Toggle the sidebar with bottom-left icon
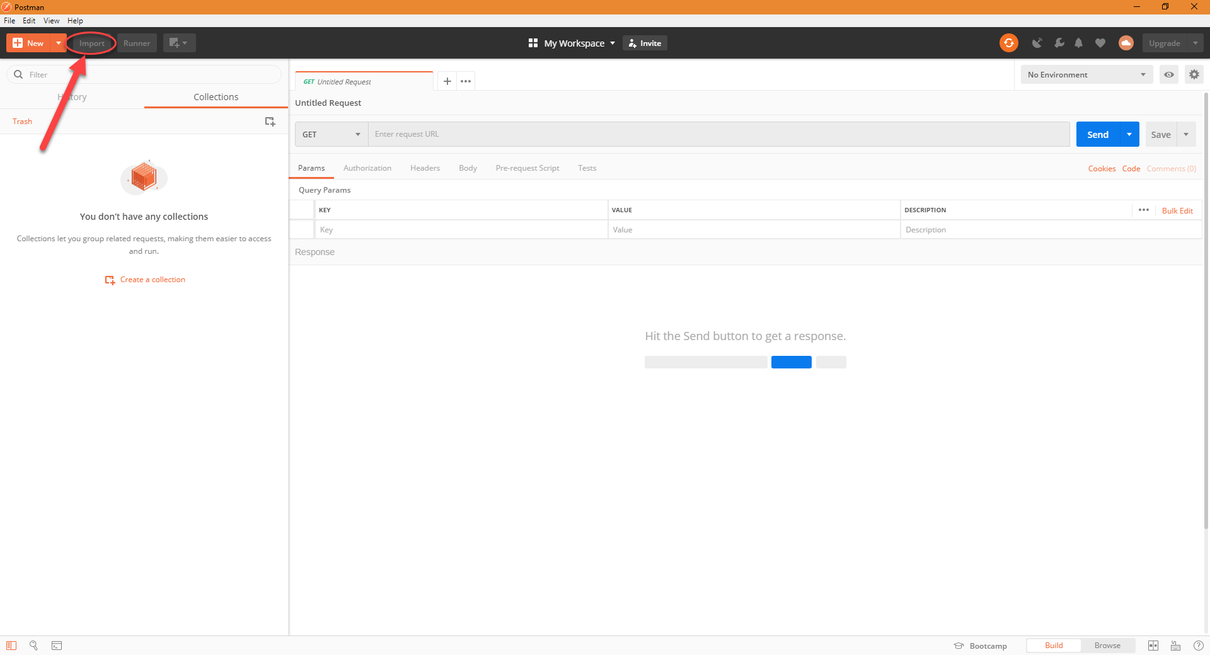The image size is (1210, 655). (11, 646)
